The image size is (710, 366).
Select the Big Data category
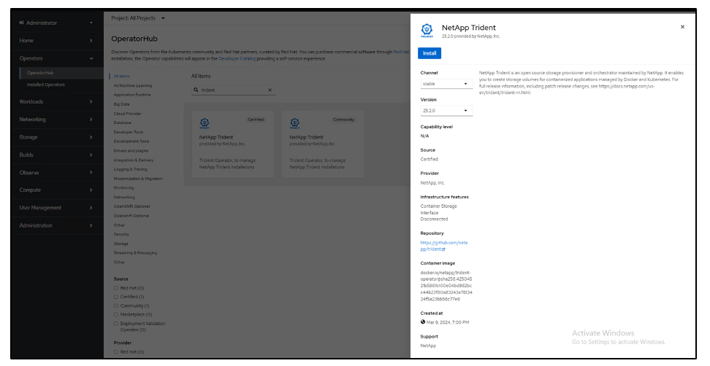[x=121, y=104]
